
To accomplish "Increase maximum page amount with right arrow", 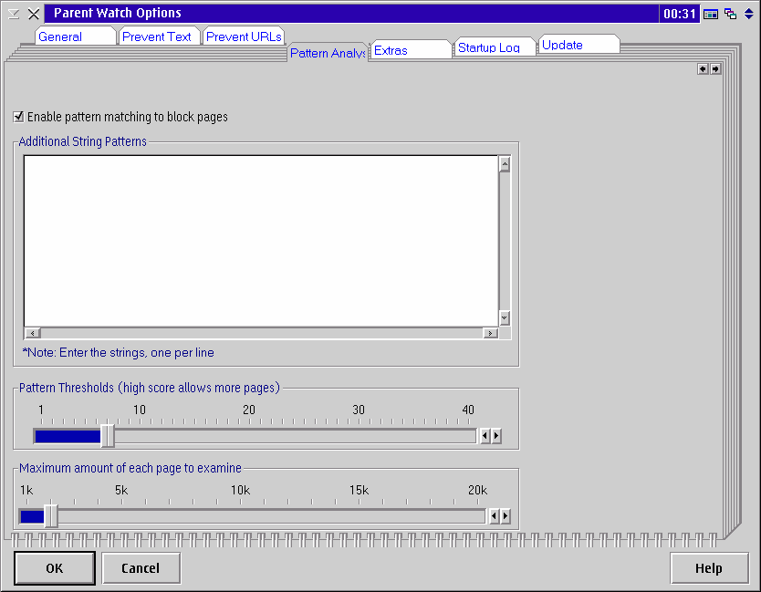I will pos(505,516).
